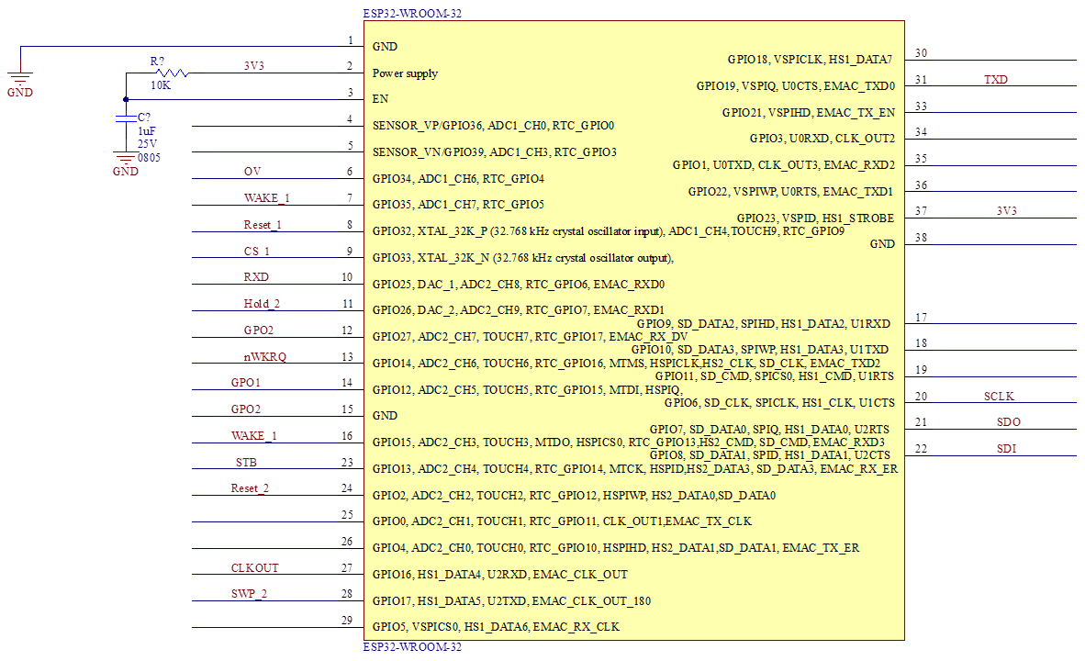Click the GPO2 net label on pin 12

258,330
